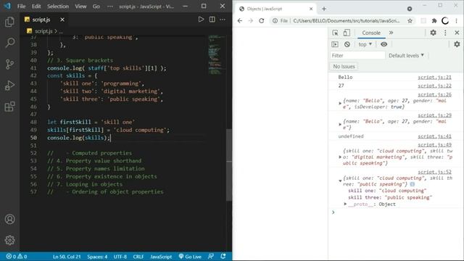Show more DevTools tabs chevron
The width and height of the screenshot is (464, 261).
[x=391, y=33]
